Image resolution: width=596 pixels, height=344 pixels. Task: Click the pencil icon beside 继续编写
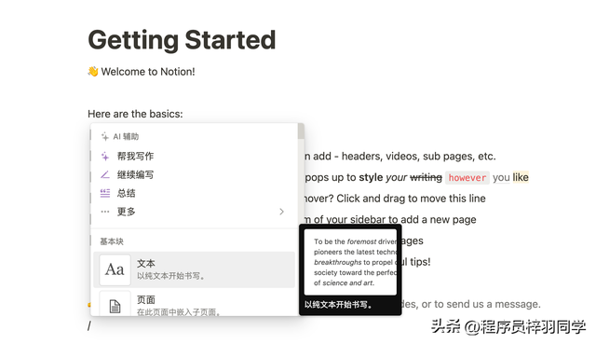pos(105,174)
